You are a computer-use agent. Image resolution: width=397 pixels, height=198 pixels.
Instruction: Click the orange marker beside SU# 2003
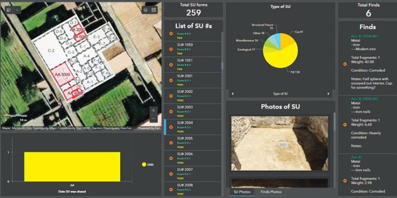[171, 112]
